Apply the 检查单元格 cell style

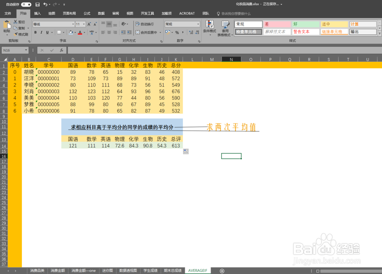click(x=249, y=32)
